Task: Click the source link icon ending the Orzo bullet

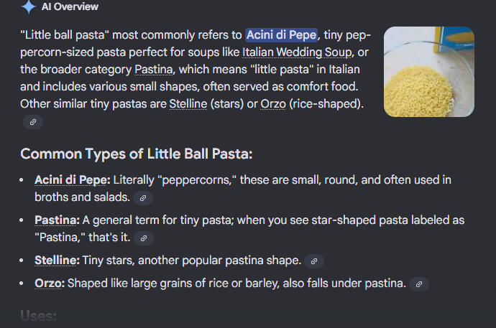Action: pyautogui.click(x=418, y=284)
